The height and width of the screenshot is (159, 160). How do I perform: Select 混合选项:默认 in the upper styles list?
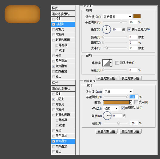point(63,14)
